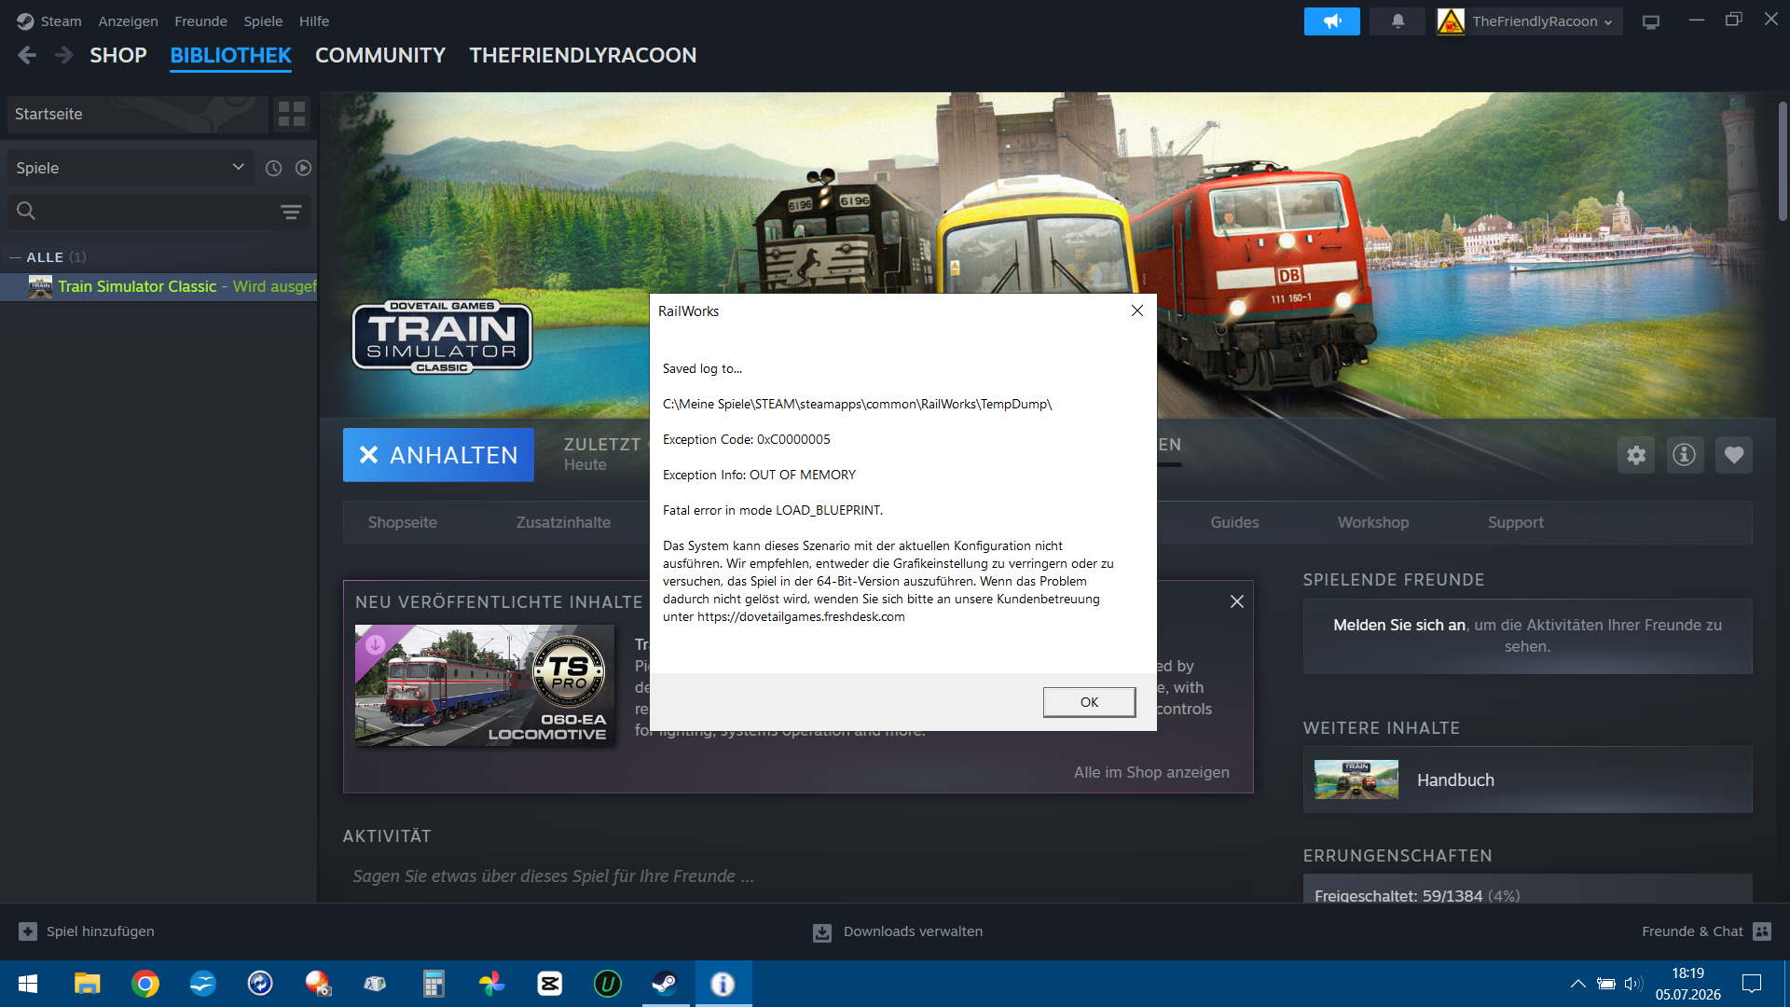Open the Zusatzinhalte link

point(563,523)
